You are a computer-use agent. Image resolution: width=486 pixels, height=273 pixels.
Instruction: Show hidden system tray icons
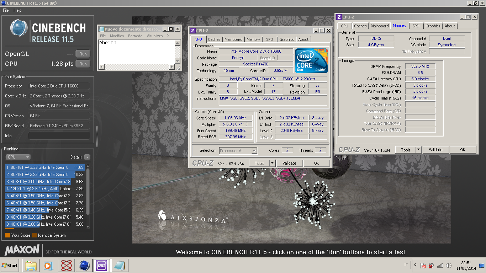pos(415,266)
